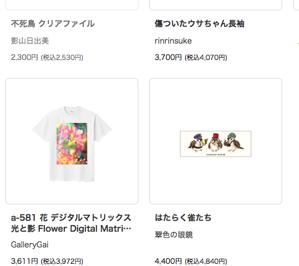
Task: Open the はたらく雀たち product title
Action: point(183,217)
